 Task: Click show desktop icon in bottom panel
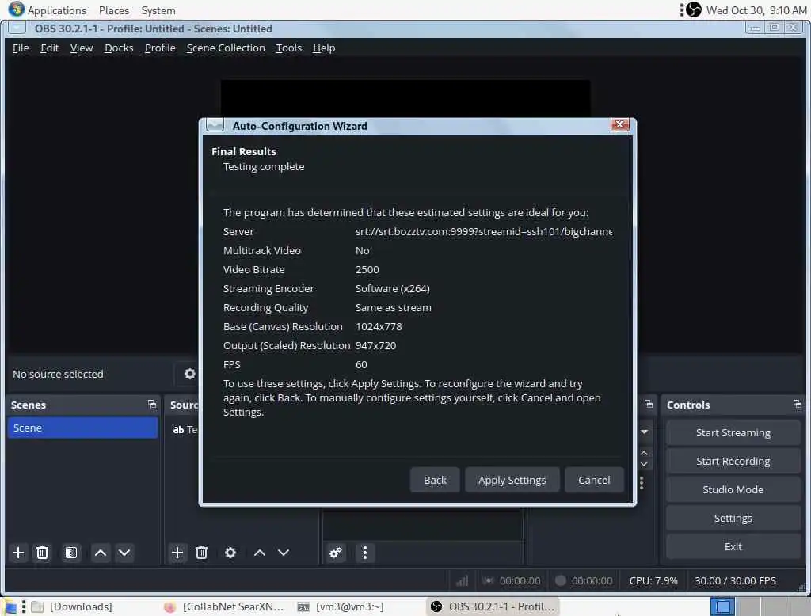tap(10, 606)
